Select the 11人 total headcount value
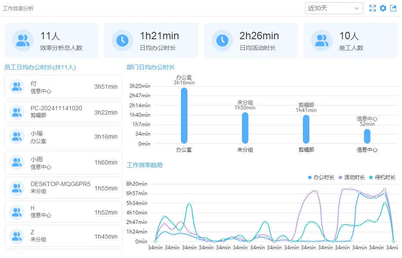This screenshot has height=258, width=402. point(50,36)
